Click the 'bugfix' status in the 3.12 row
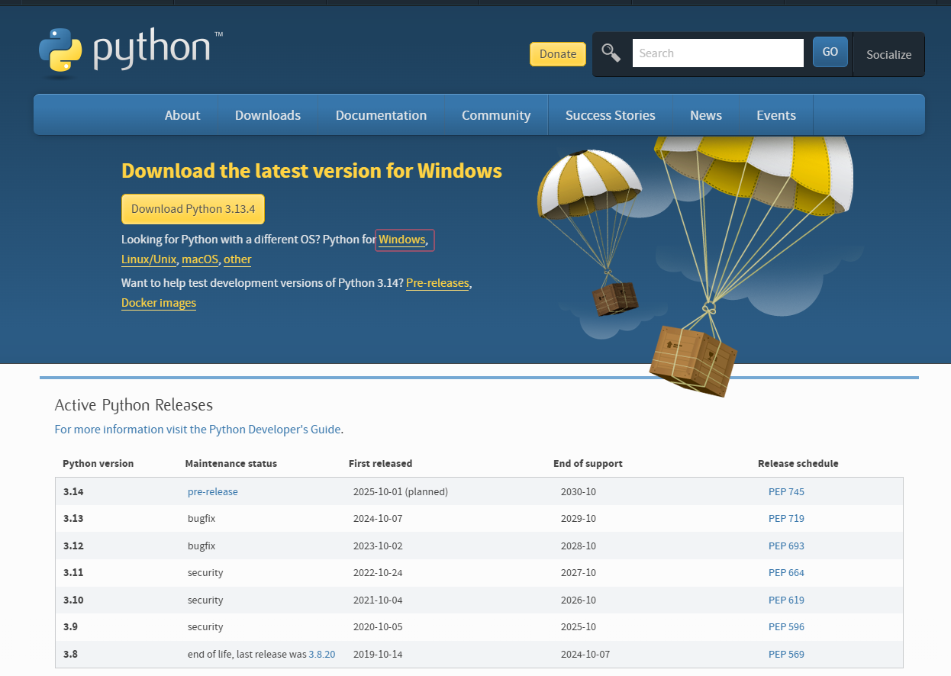Viewport: 951px width, 676px height. 201,546
